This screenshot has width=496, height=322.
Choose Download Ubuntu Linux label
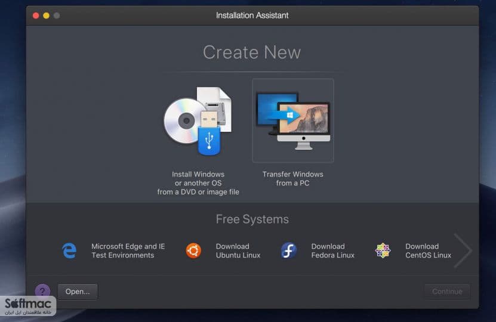point(238,250)
